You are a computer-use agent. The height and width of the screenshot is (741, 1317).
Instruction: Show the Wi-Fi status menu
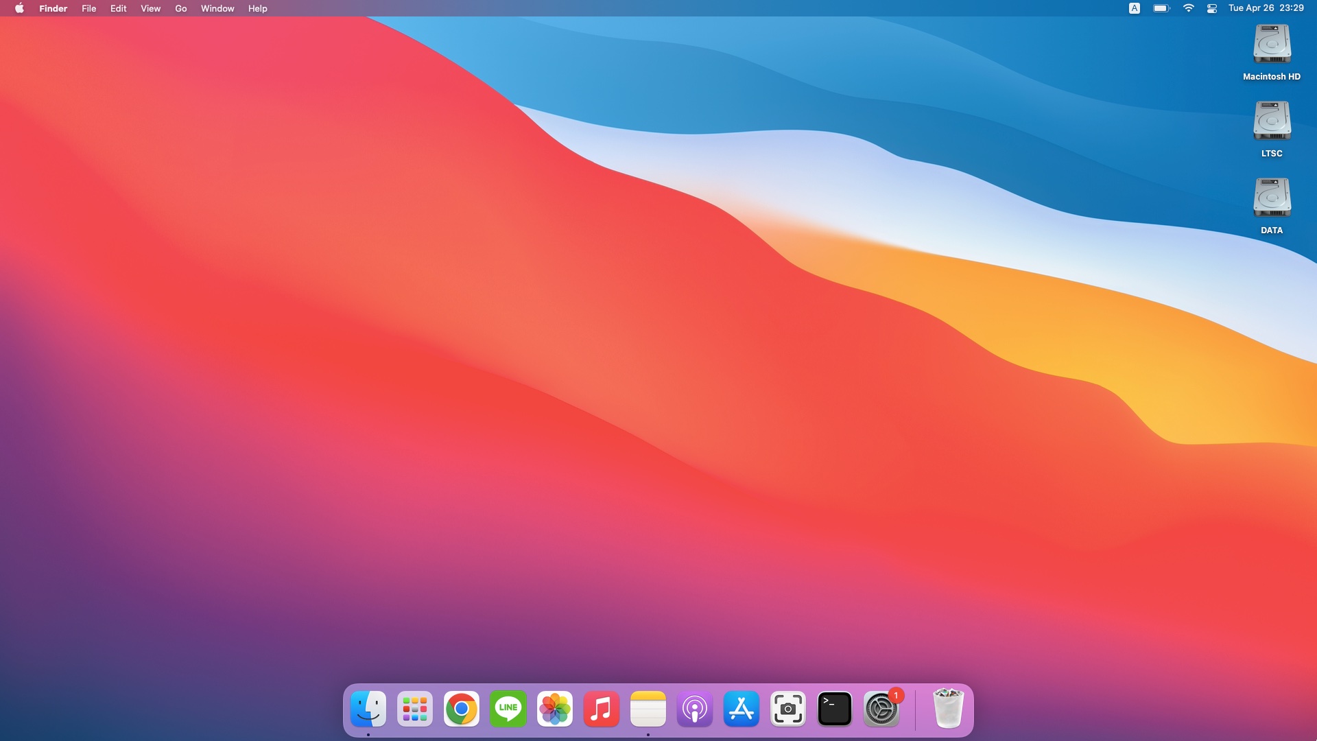coord(1188,8)
